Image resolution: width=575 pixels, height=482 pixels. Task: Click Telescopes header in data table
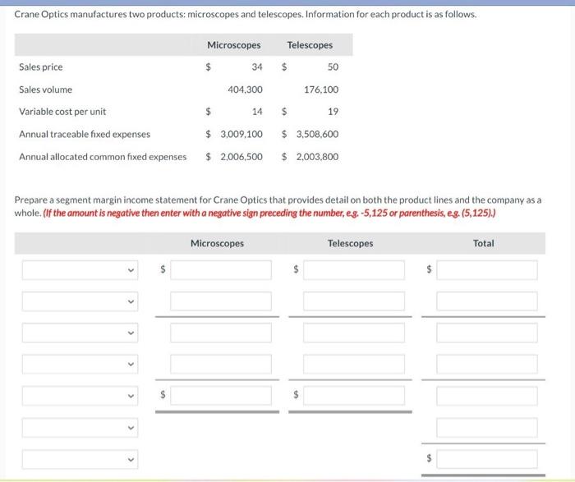(x=310, y=45)
